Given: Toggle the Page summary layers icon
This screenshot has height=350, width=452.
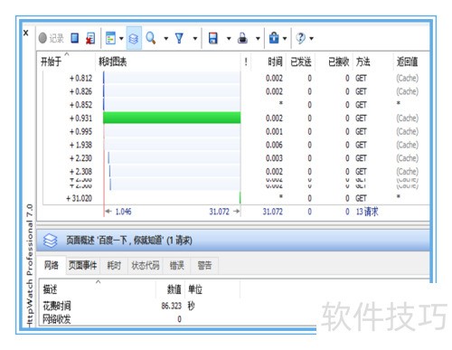Looking at the screenshot, I should pyautogui.click(x=134, y=38).
